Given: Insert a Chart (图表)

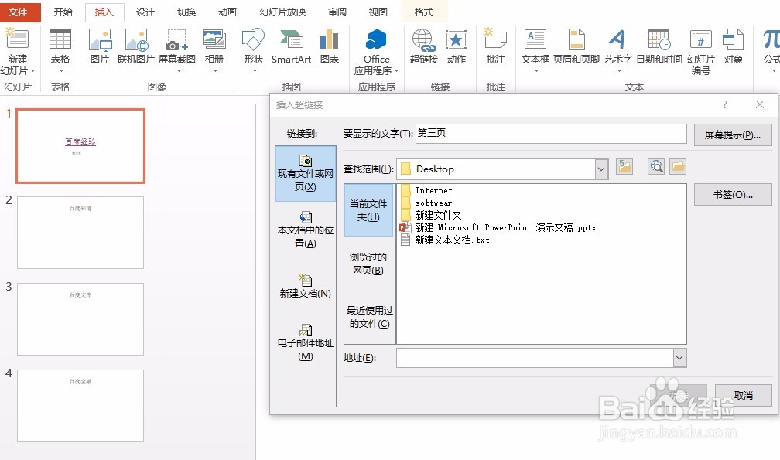Looking at the screenshot, I should click(330, 47).
